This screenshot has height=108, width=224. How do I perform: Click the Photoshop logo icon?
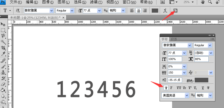point(3,2)
